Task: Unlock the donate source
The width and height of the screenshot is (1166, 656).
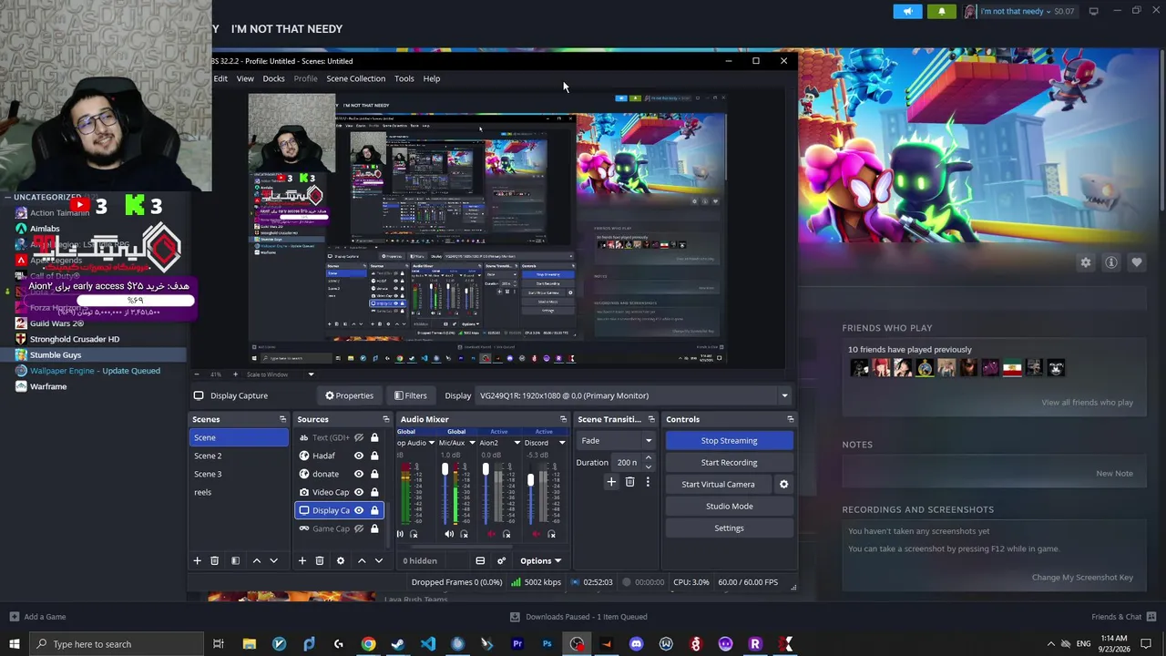Action: click(374, 474)
